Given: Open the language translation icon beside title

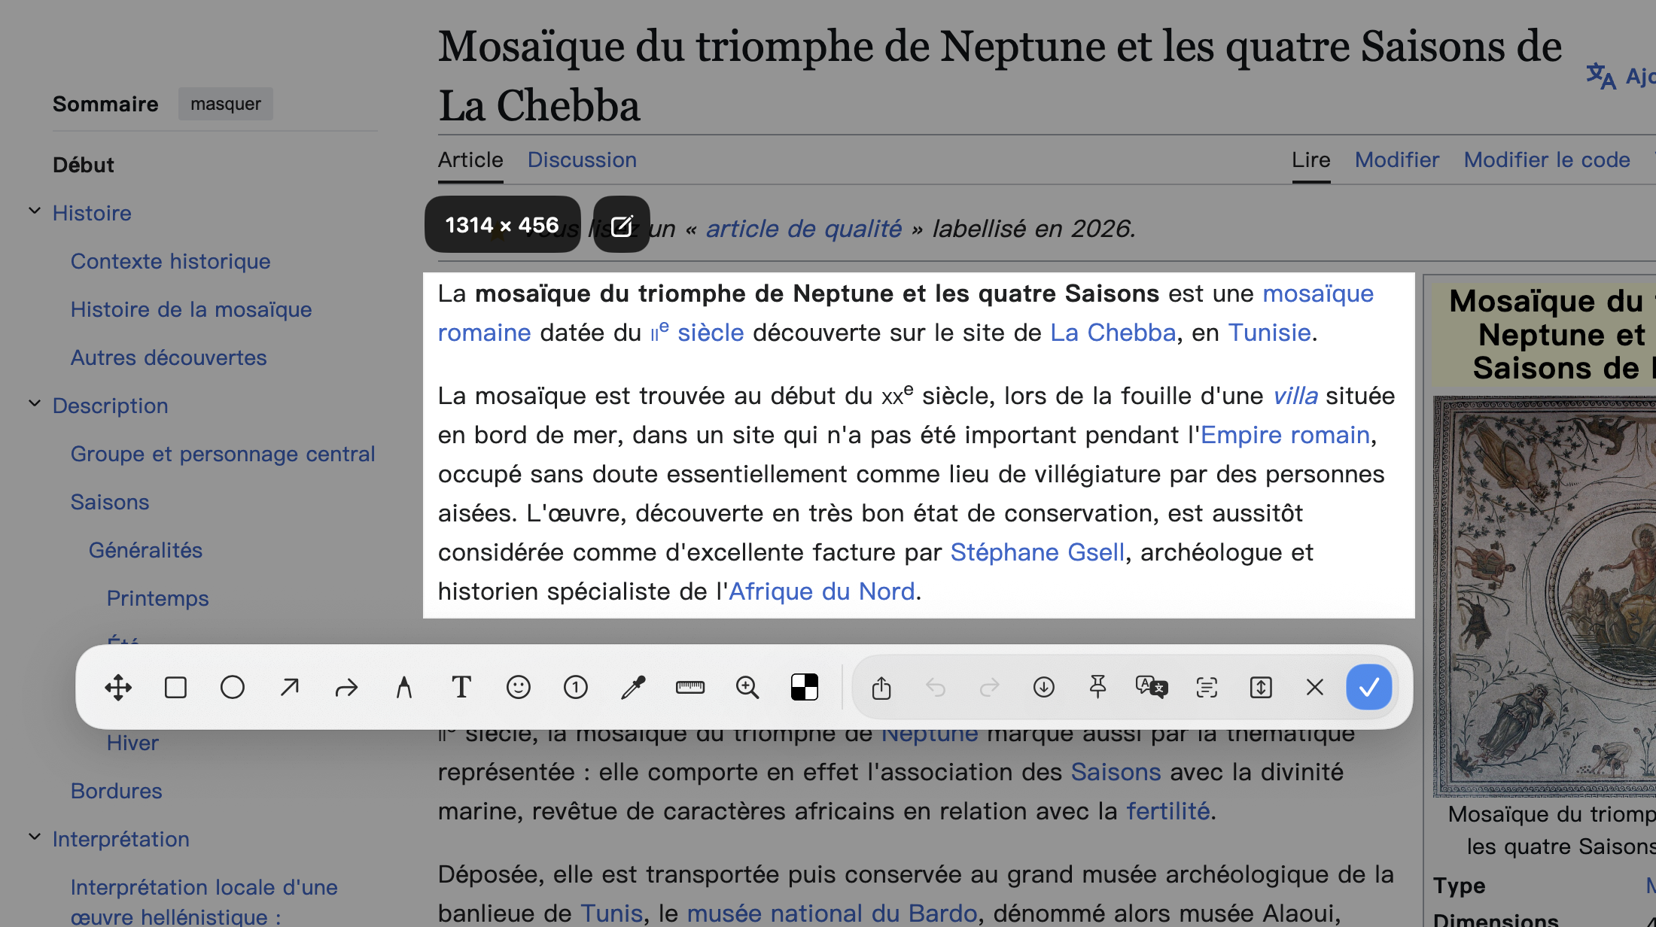Looking at the screenshot, I should click(1601, 76).
